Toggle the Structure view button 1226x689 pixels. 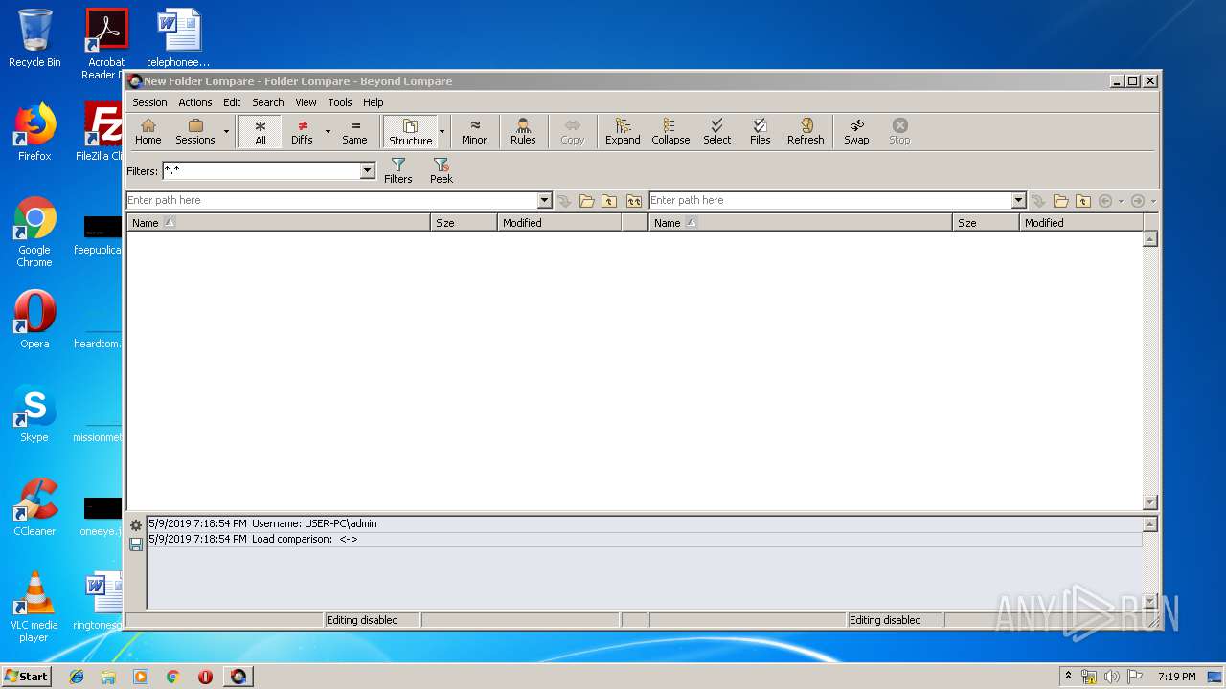410,132
